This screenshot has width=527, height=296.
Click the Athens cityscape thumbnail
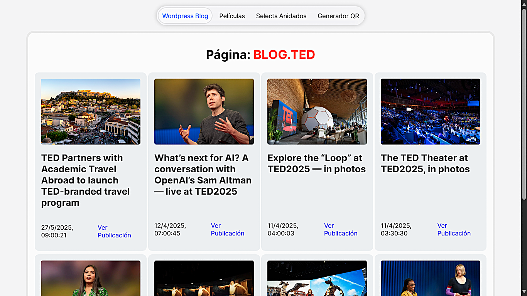click(91, 111)
